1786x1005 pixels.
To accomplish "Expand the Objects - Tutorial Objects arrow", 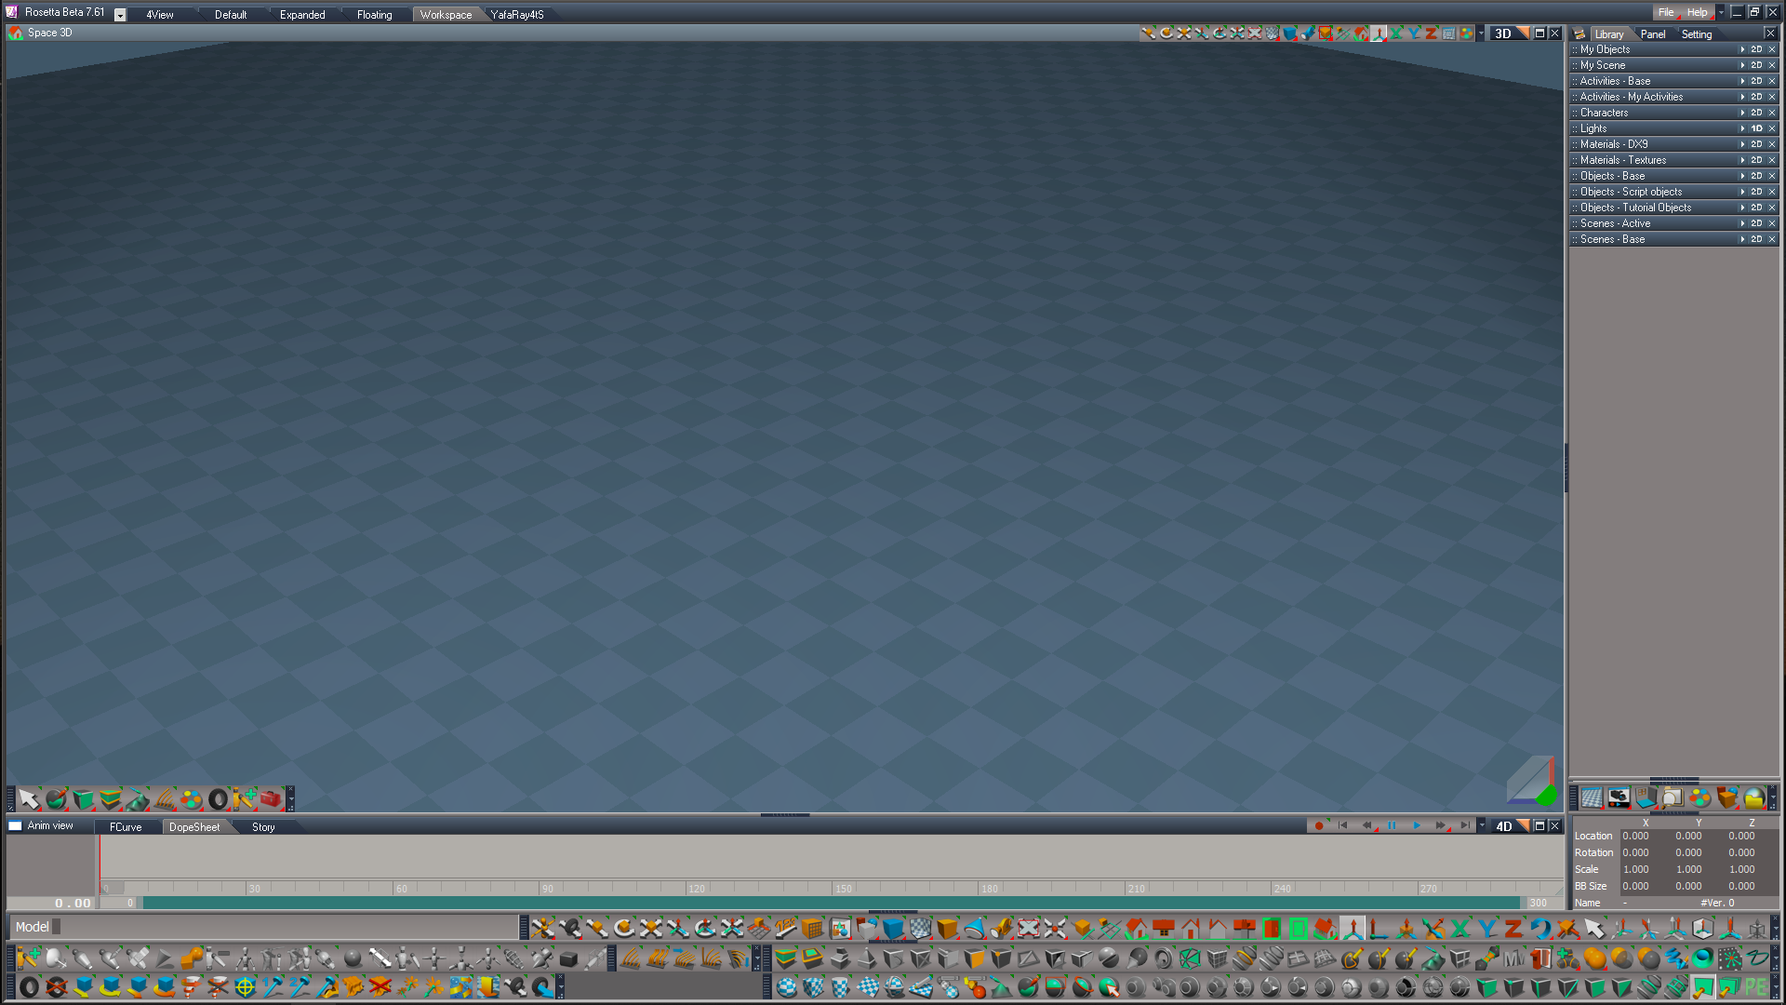I will point(1742,208).
